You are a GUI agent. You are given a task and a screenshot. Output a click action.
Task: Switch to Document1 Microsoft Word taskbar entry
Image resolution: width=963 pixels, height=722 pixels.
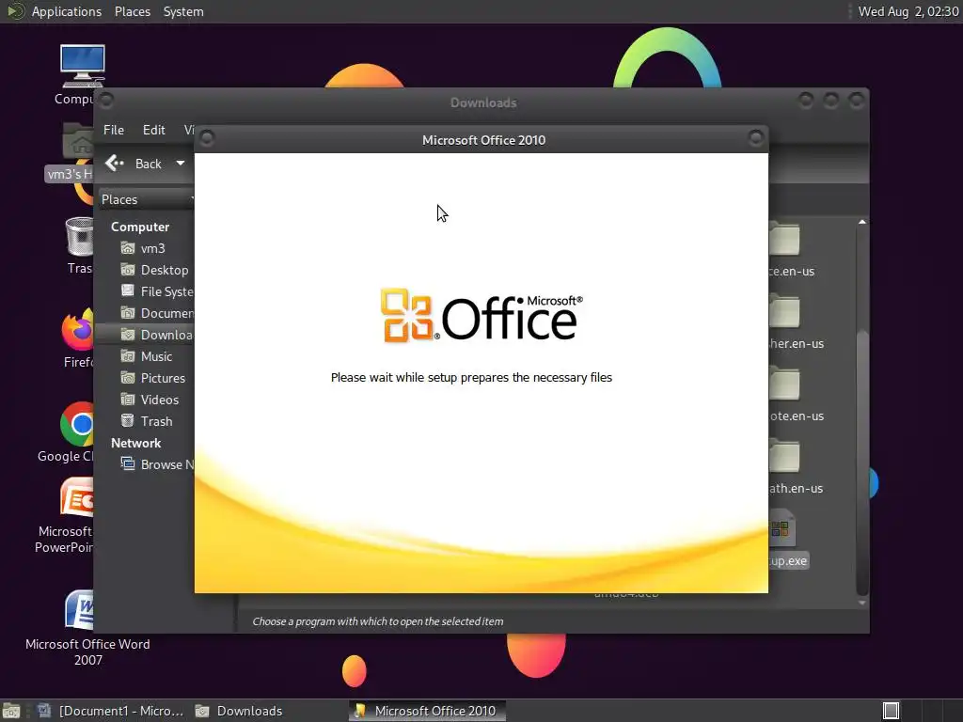[x=111, y=711]
